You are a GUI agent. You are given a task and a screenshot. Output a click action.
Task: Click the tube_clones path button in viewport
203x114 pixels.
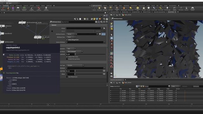point(127,15)
